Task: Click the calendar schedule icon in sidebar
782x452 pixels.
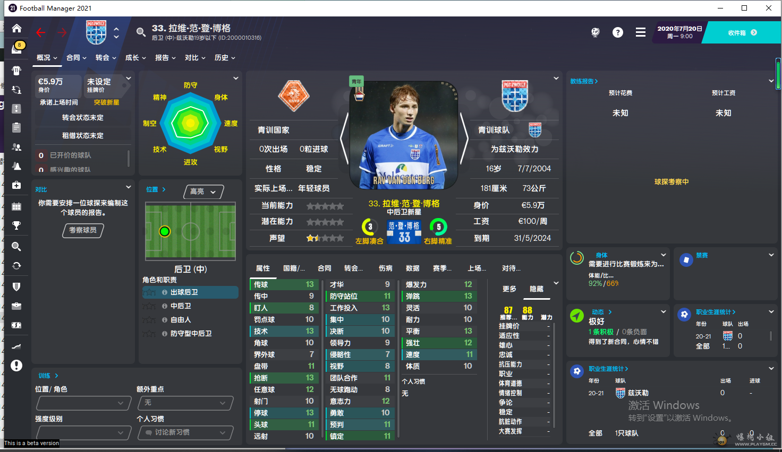Action: pyautogui.click(x=16, y=206)
